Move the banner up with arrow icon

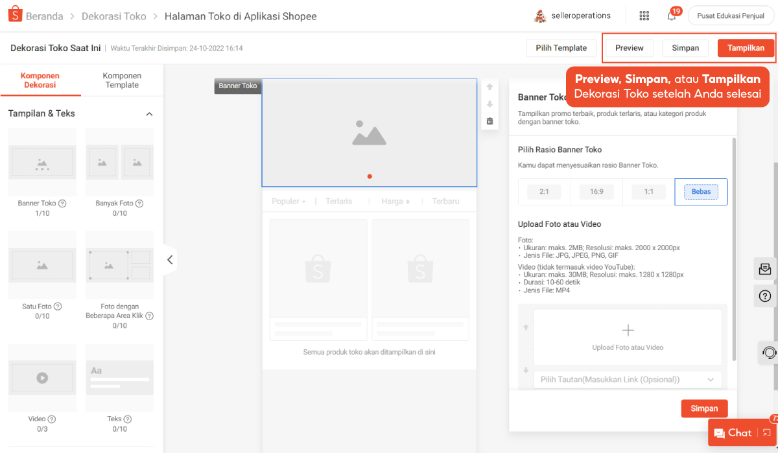(489, 87)
